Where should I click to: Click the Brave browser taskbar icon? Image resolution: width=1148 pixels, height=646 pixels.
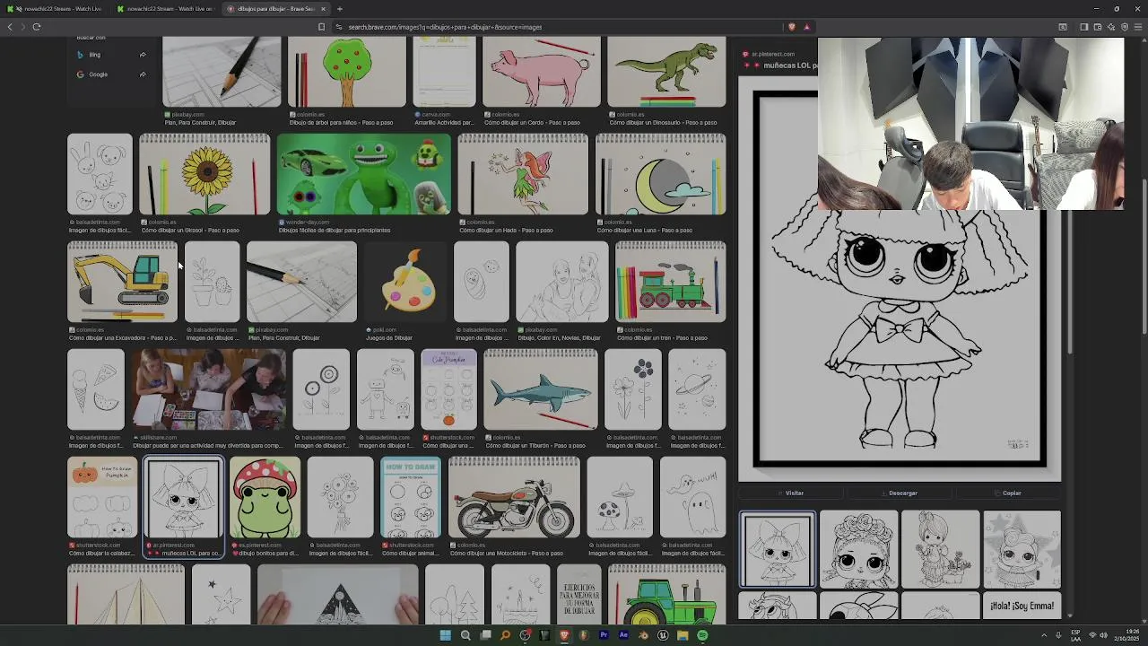pos(564,635)
